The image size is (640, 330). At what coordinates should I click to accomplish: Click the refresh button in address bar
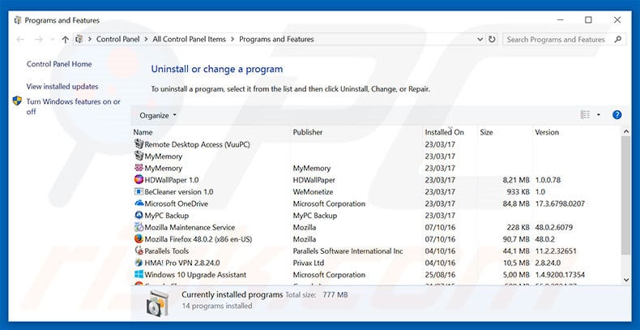tap(493, 39)
